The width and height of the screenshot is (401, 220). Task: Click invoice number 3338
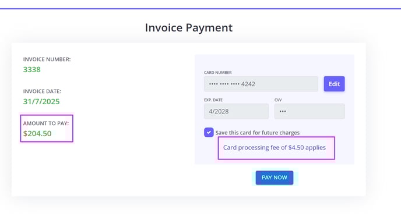pyautogui.click(x=31, y=69)
